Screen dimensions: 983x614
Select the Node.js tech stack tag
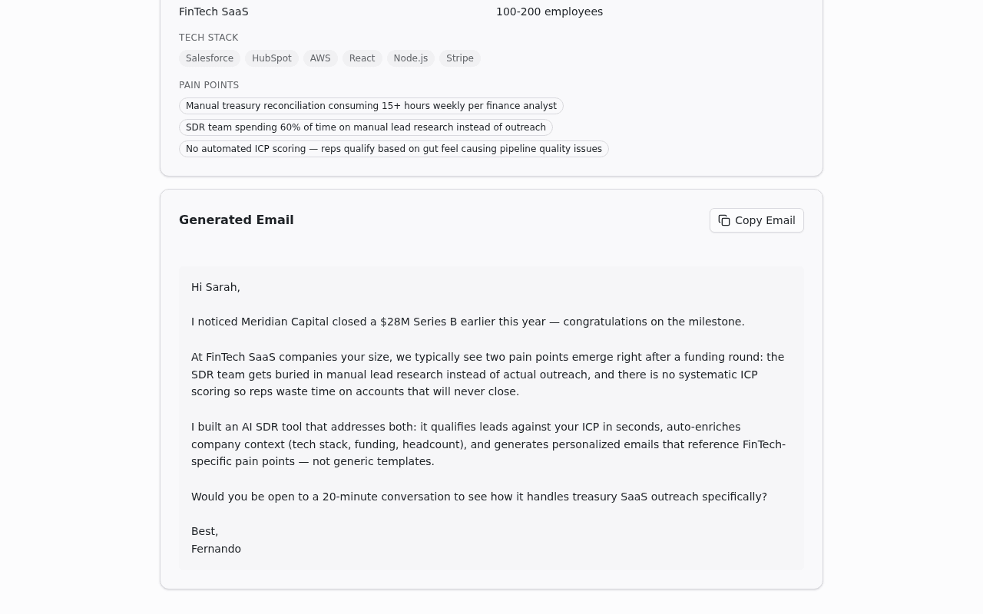pyautogui.click(x=410, y=58)
